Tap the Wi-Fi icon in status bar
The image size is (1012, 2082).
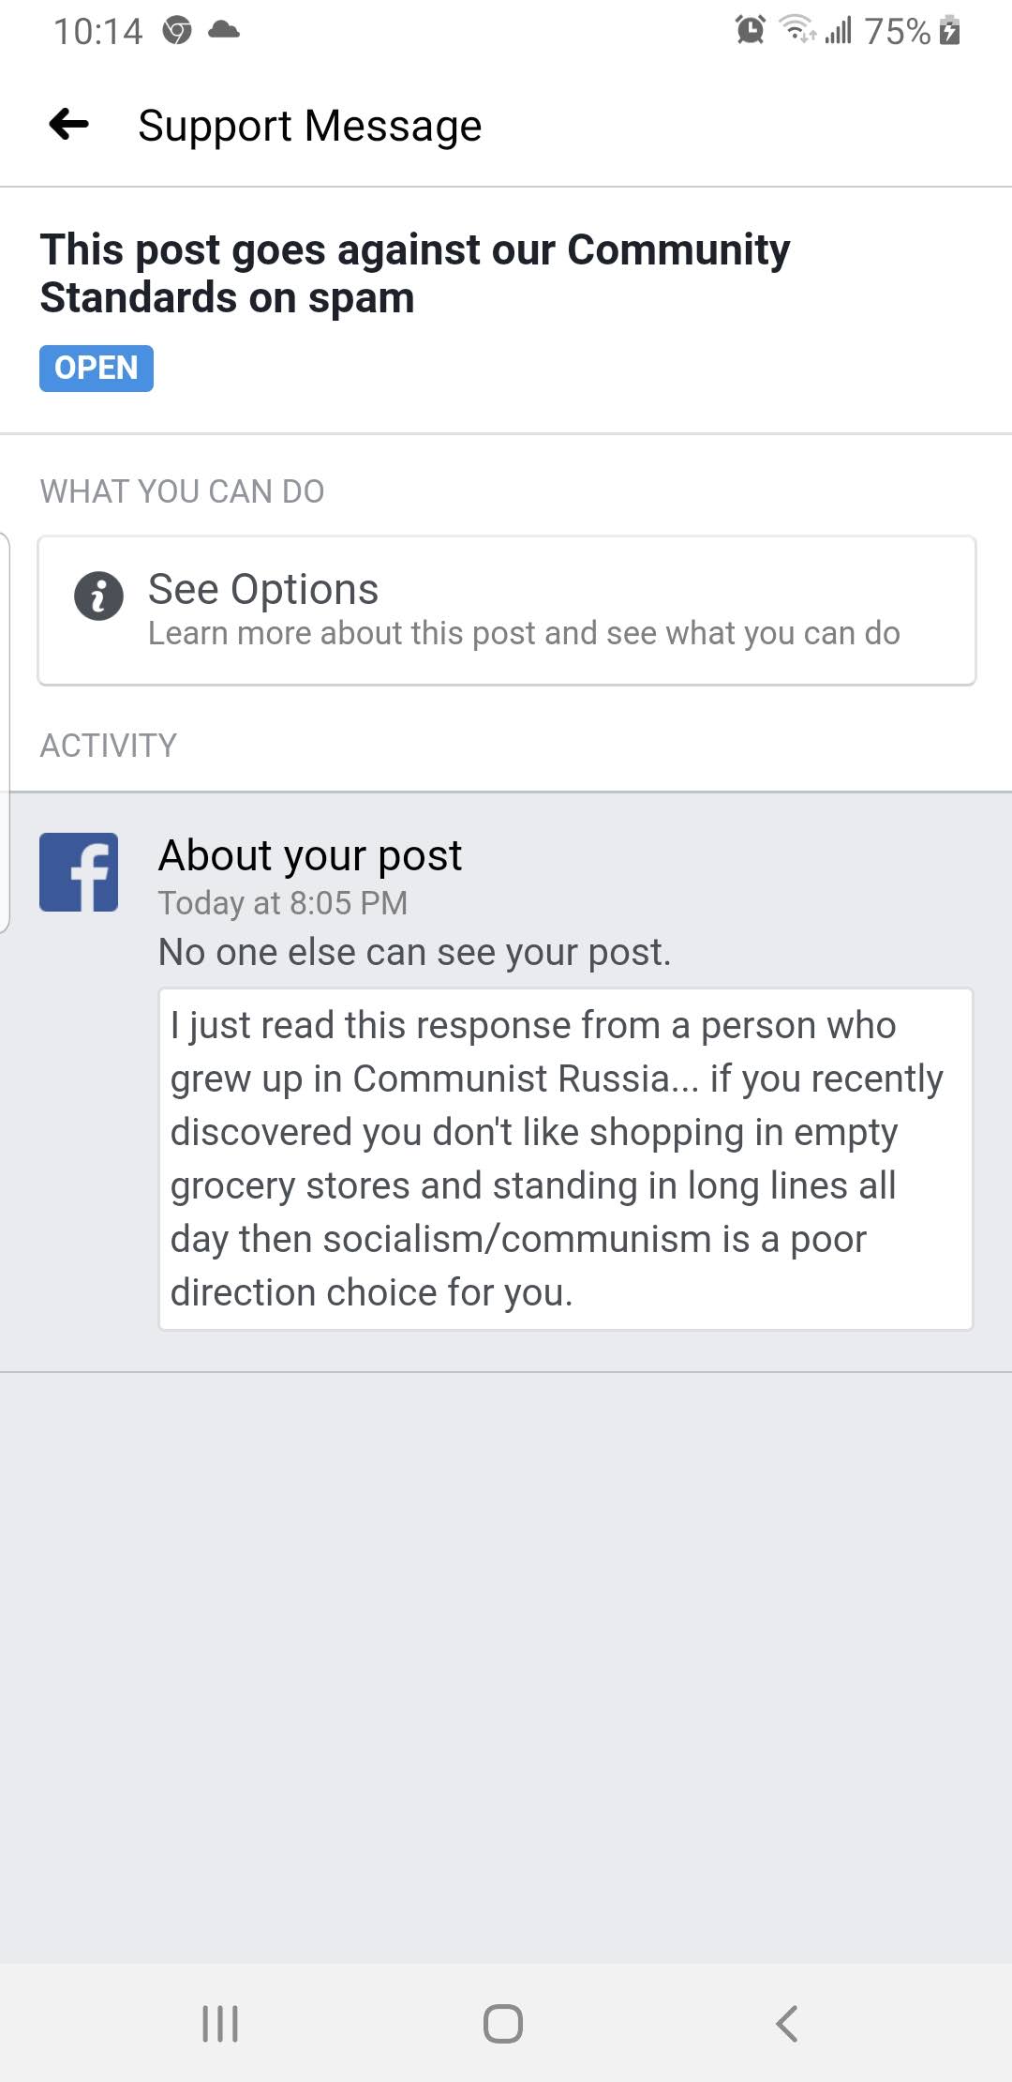pos(797,31)
